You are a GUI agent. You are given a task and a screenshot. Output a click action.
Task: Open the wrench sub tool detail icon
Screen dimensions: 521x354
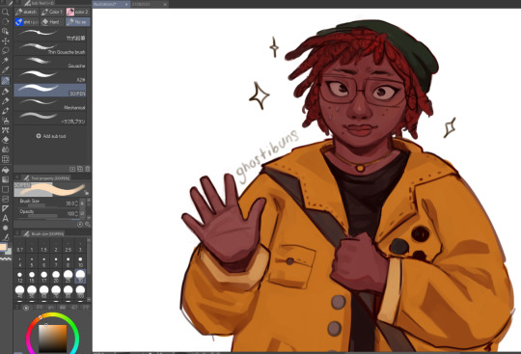pyautogui.click(x=88, y=225)
